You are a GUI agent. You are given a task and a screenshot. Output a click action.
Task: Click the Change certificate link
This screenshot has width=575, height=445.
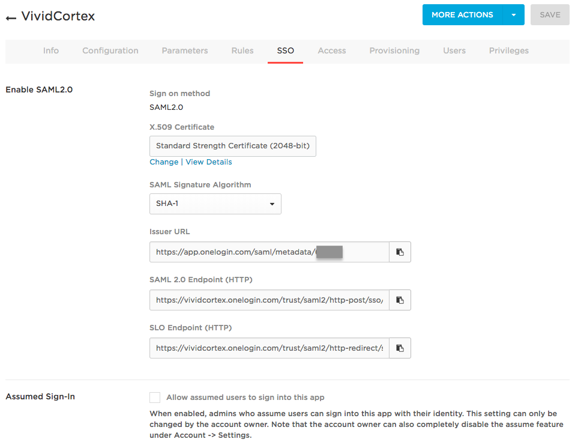(x=164, y=162)
